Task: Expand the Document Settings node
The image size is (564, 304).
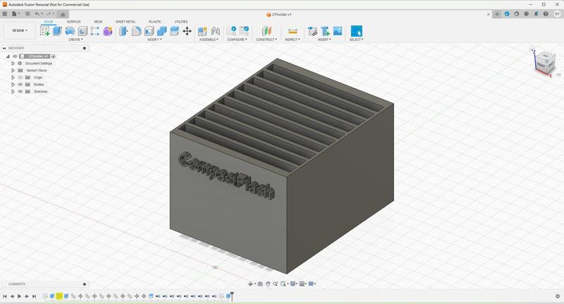Action: point(13,63)
